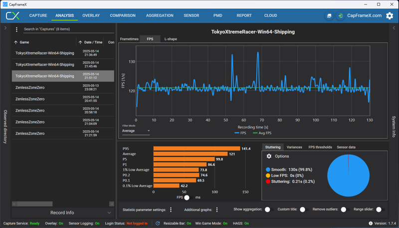Click the Options gear in Stuttering panel
This screenshot has height=228, width=399.
[269, 156]
